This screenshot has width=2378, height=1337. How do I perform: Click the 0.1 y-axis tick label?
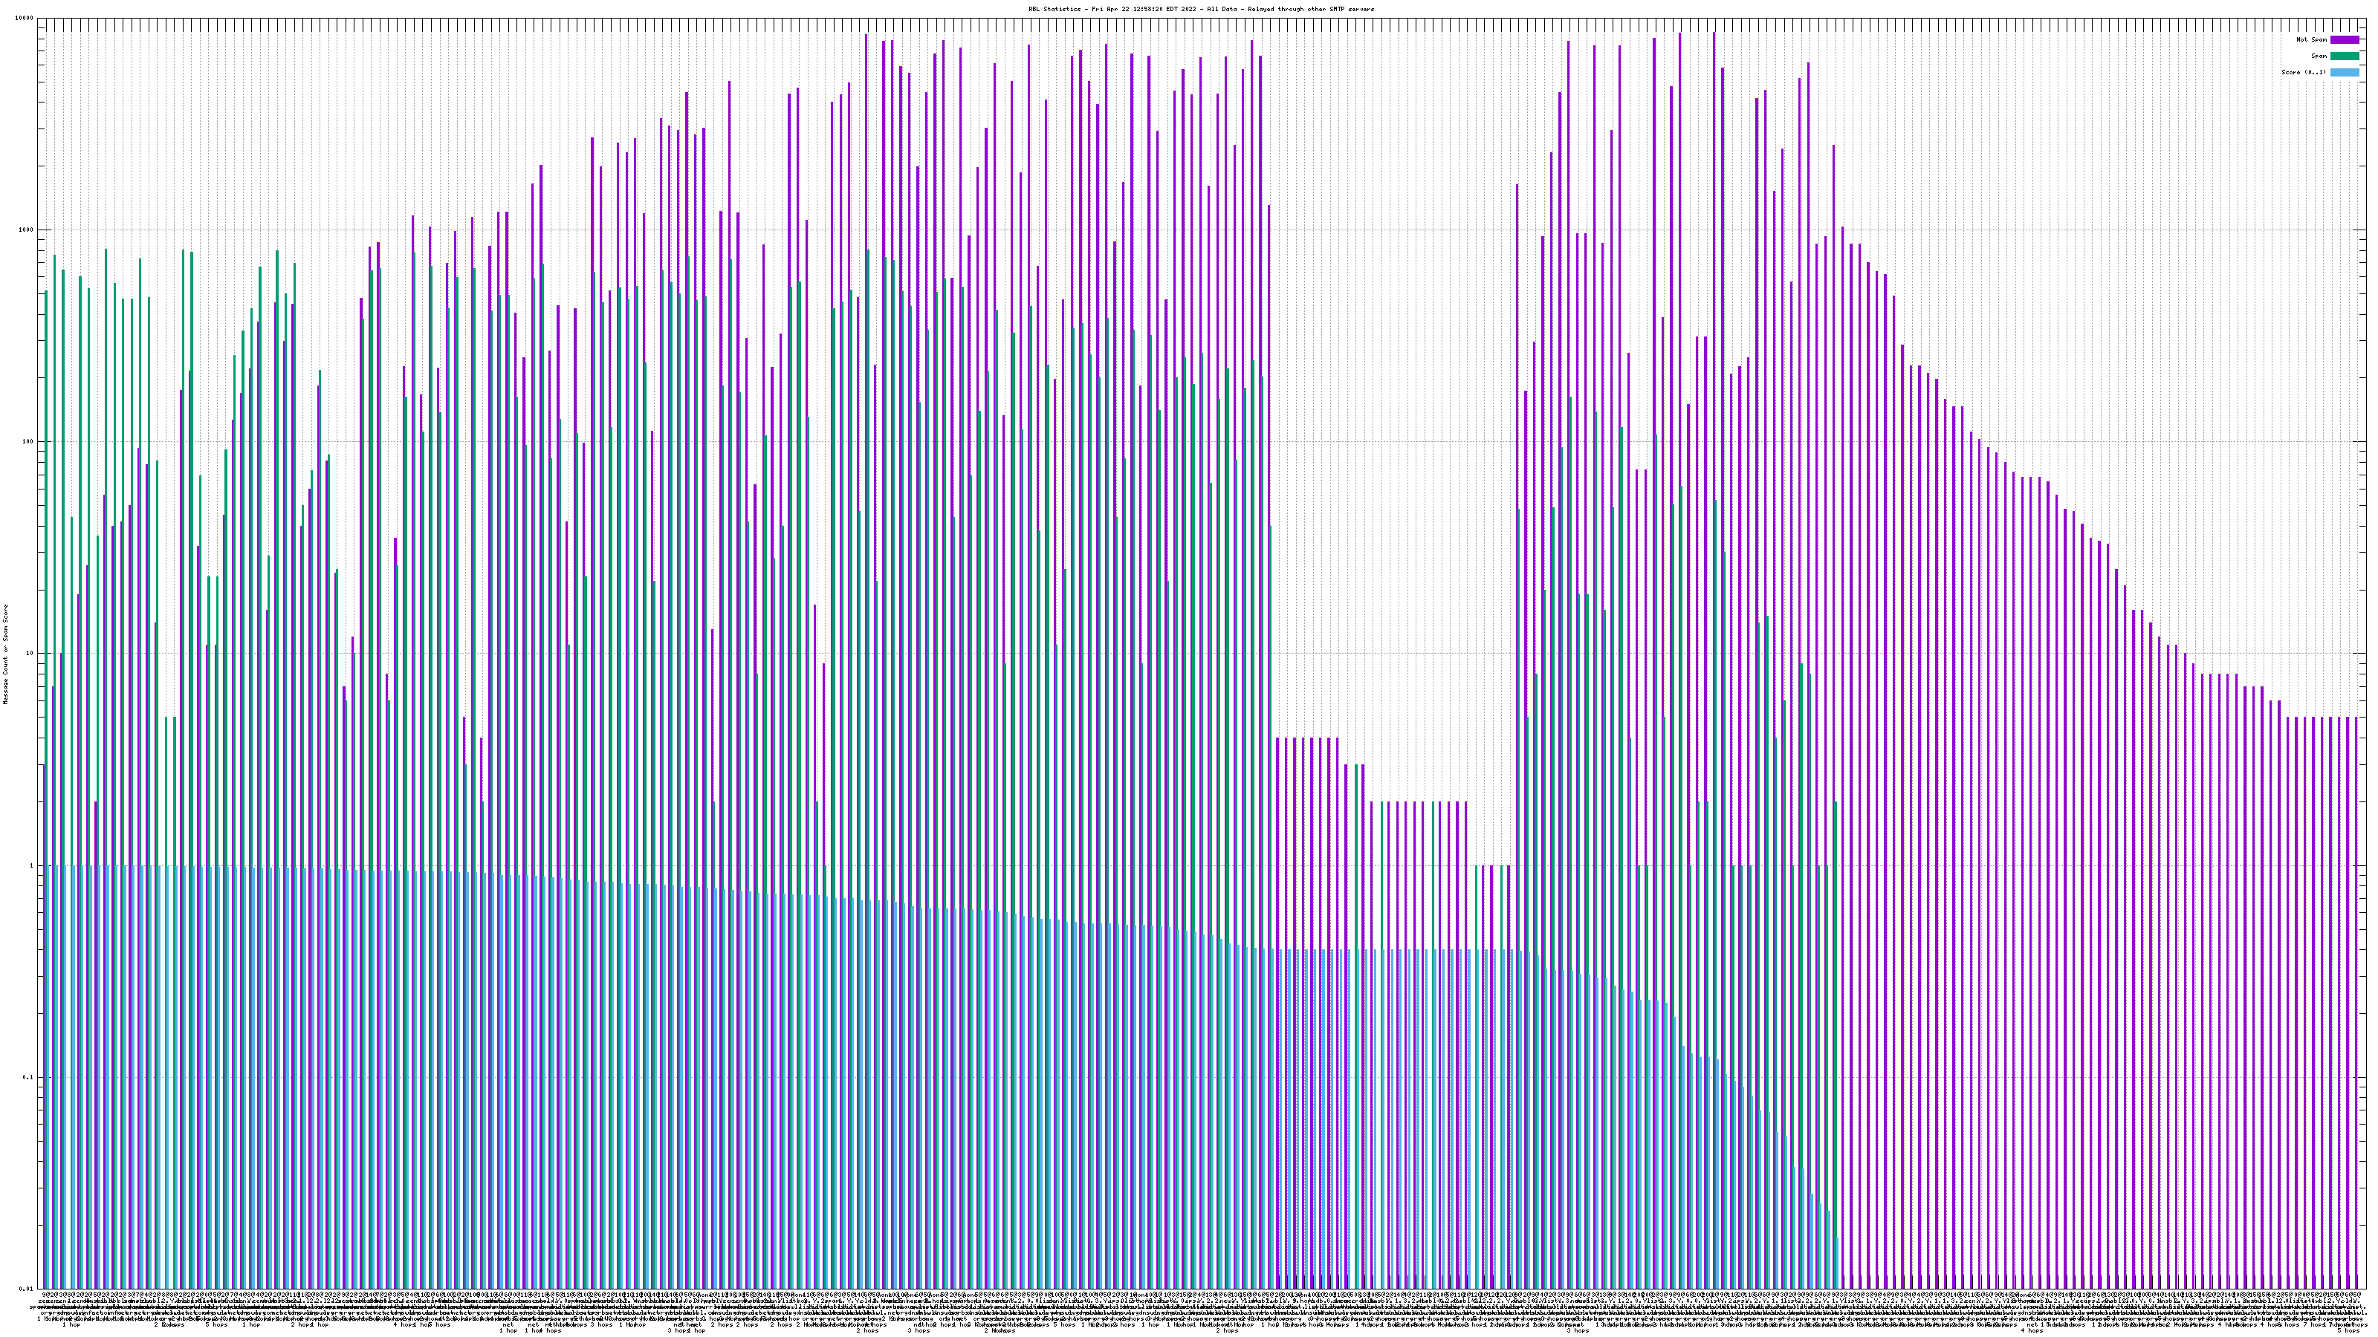click(x=27, y=1078)
